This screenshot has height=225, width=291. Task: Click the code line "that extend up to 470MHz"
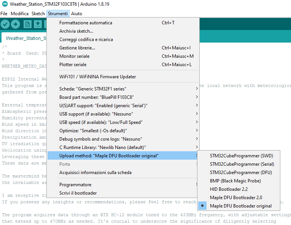[x=139, y=221]
